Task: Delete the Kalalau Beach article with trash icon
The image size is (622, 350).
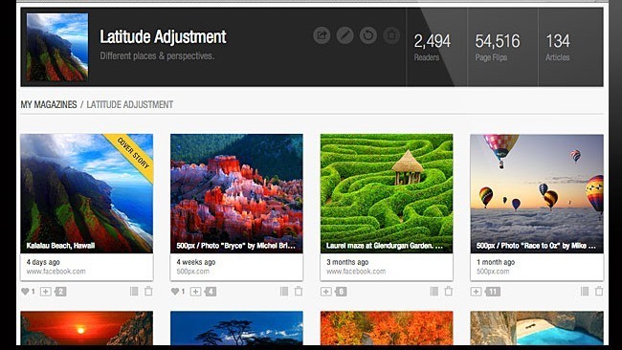Action: pyautogui.click(x=148, y=291)
